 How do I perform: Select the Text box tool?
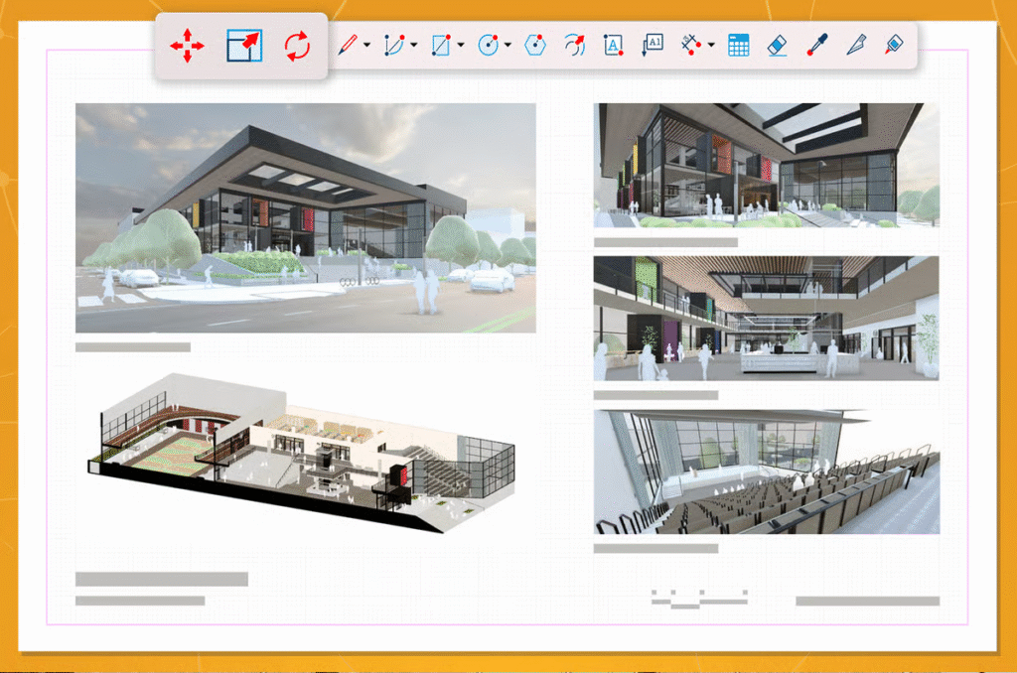coord(614,45)
